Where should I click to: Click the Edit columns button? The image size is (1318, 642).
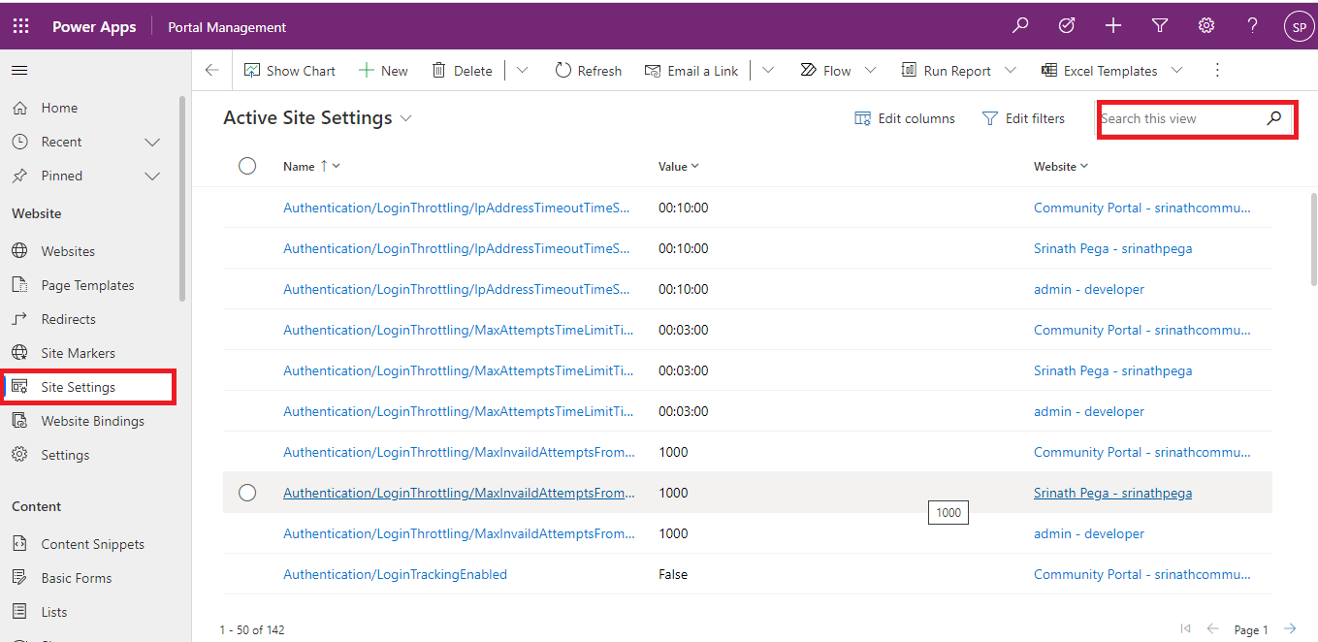(x=904, y=118)
